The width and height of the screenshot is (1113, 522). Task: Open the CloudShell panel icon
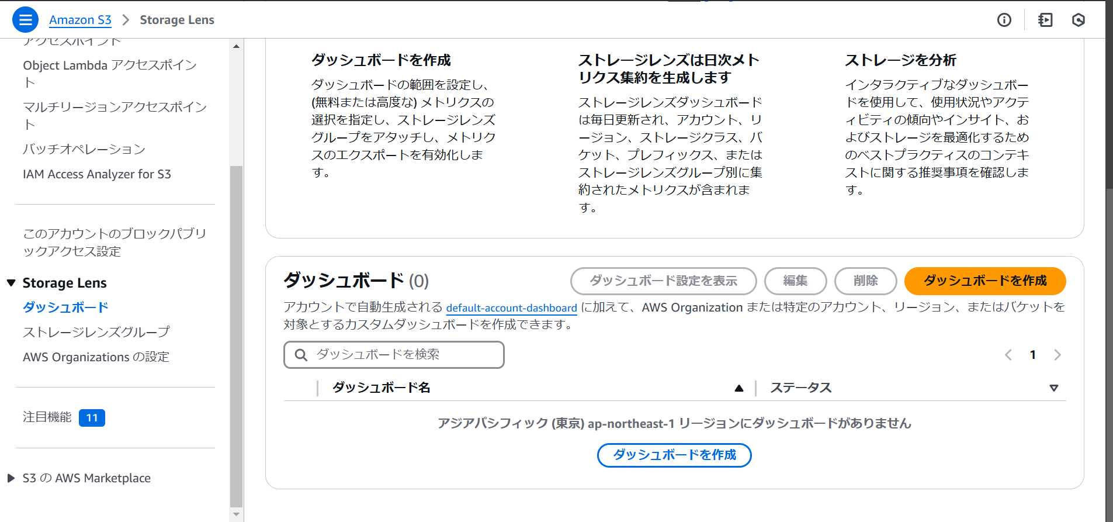click(x=1045, y=20)
